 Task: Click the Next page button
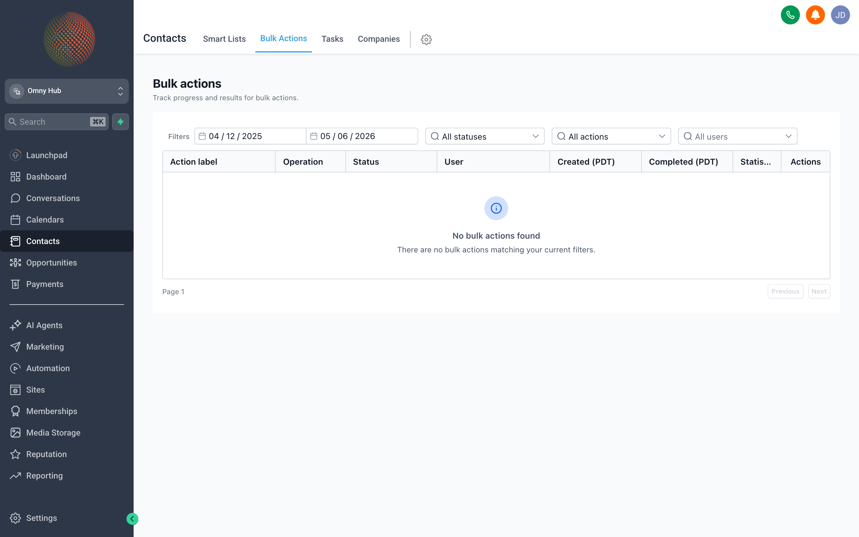(x=819, y=291)
